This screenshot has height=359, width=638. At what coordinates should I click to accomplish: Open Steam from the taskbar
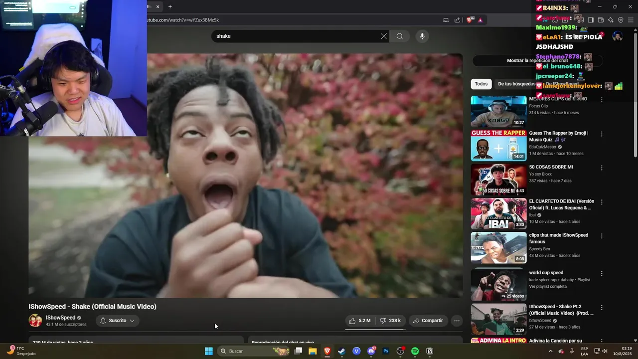point(341,351)
